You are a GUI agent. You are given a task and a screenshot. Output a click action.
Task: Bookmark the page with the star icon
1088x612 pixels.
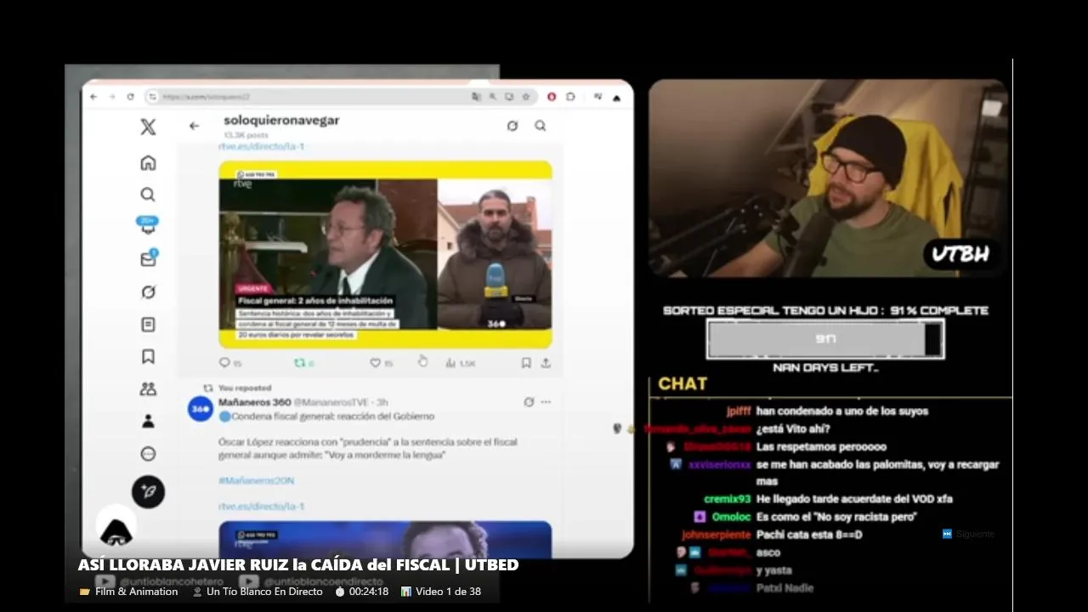click(527, 97)
